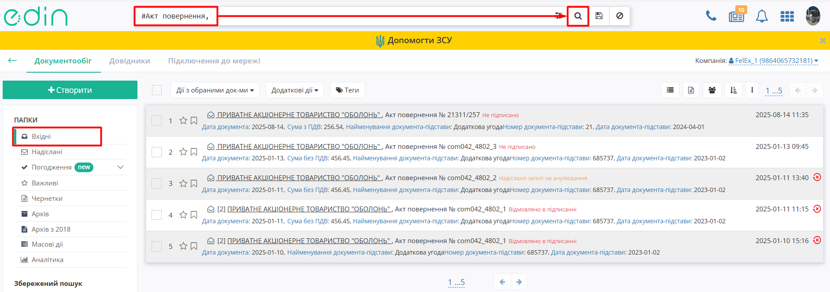Check the box for document row 4
The image size is (830, 292).
156,215
